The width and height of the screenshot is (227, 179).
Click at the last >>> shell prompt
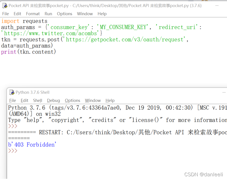(13, 151)
